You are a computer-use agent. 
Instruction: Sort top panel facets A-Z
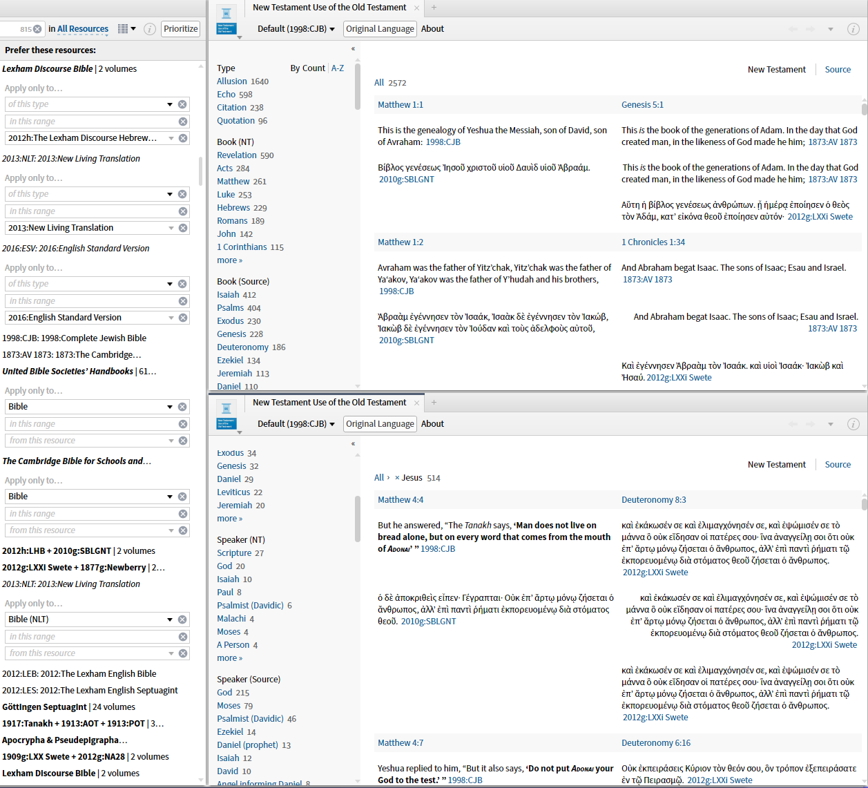point(338,68)
